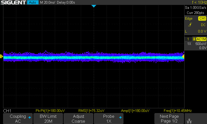Click the bandwidth limit B indicator

pyautogui.click(x=194, y=39)
